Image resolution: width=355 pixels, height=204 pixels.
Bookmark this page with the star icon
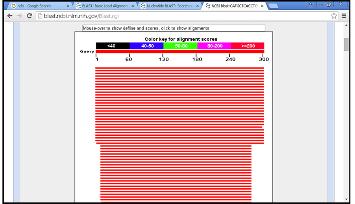[334, 16]
